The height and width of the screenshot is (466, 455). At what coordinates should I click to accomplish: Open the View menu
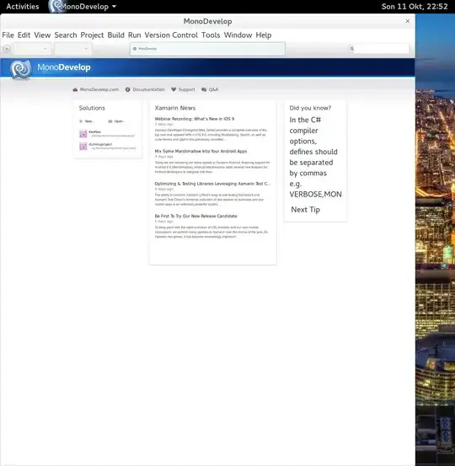(x=42, y=35)
